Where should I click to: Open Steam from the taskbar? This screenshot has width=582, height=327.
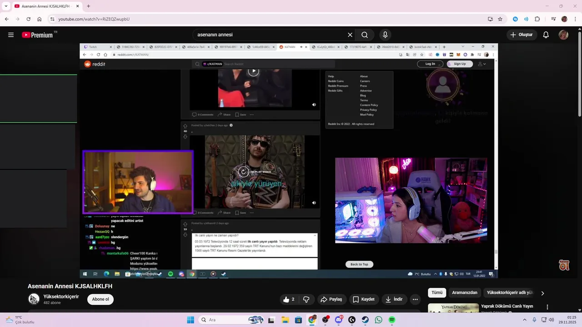365,320
